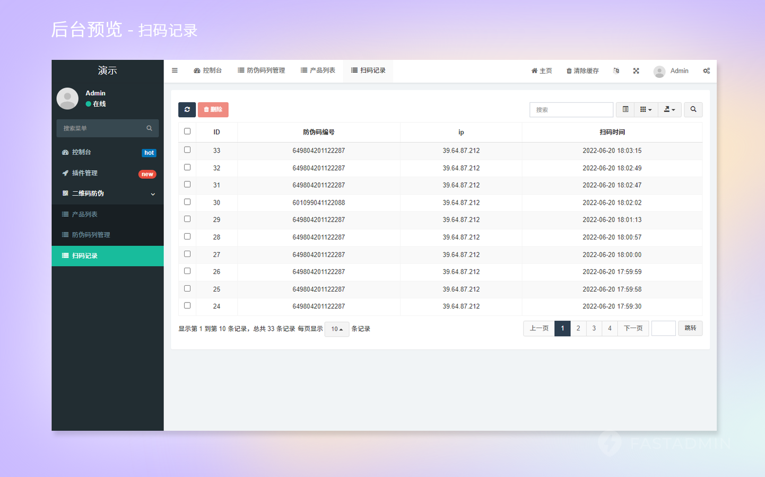The height and width of the screenshot is (477, 765).
Task: Toggle the table card view icon
Action: coord(625,110)
